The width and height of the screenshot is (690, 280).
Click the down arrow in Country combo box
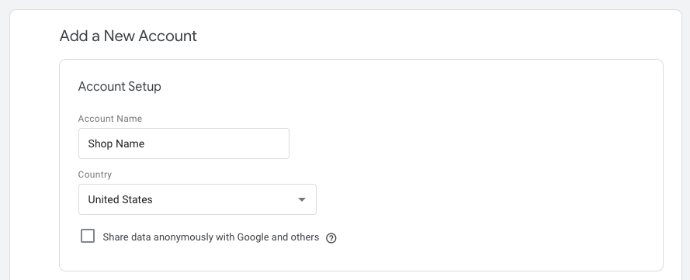301,199
